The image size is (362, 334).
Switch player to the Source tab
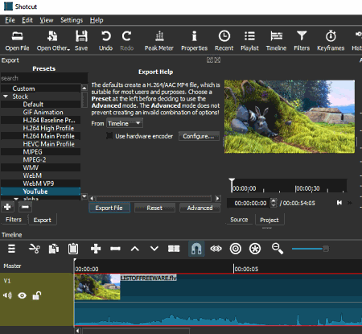click(239, 220)
